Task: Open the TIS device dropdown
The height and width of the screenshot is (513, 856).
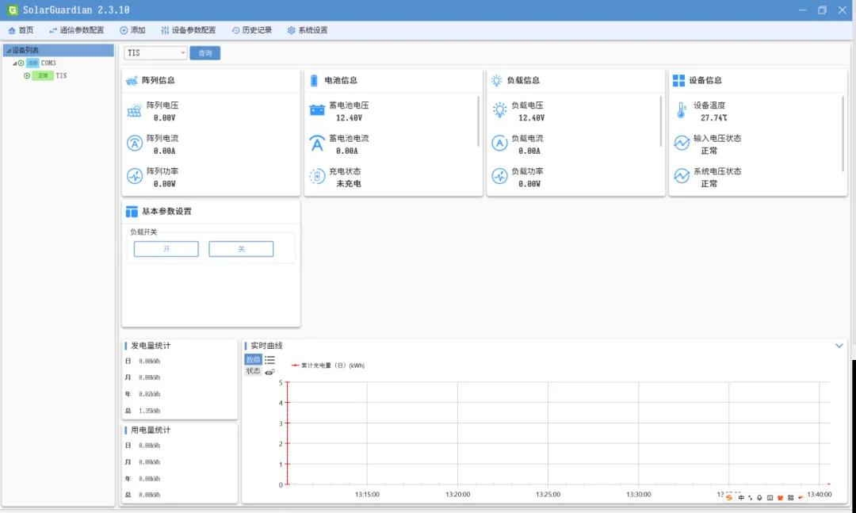Action: [183, 53]
